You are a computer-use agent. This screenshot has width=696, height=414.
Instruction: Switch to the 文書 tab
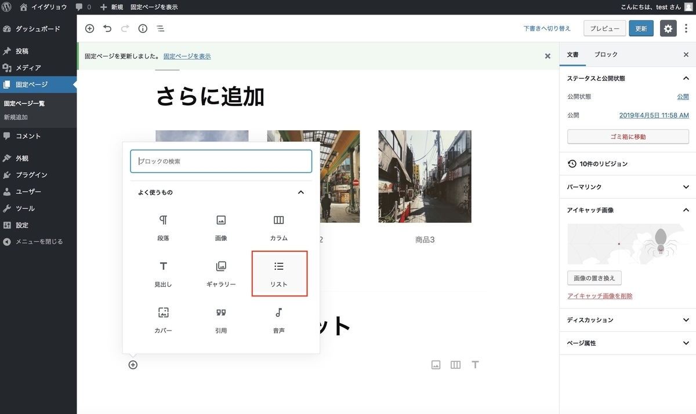[572, 54]
